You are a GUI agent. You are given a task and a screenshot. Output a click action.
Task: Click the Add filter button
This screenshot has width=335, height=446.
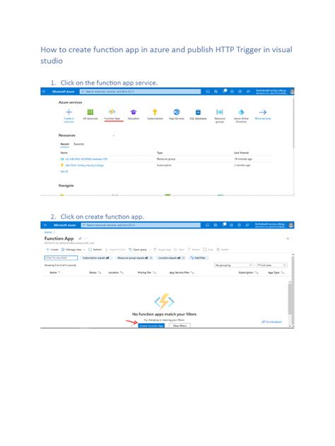pos(199,258)
